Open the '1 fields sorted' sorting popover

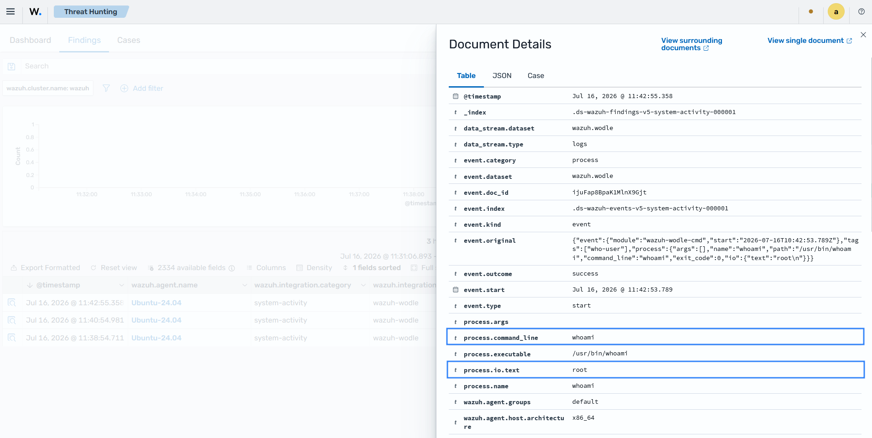click(x=372, y=268)
